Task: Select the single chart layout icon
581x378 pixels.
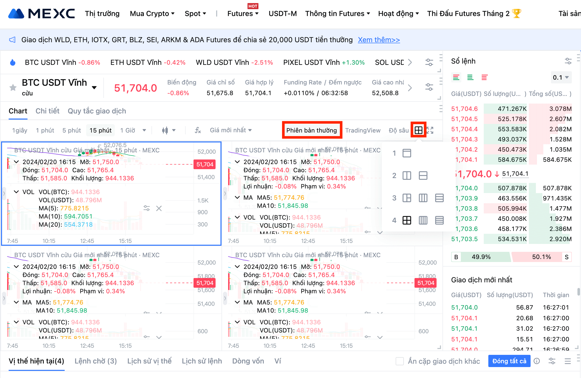Action: coord(407,153)
